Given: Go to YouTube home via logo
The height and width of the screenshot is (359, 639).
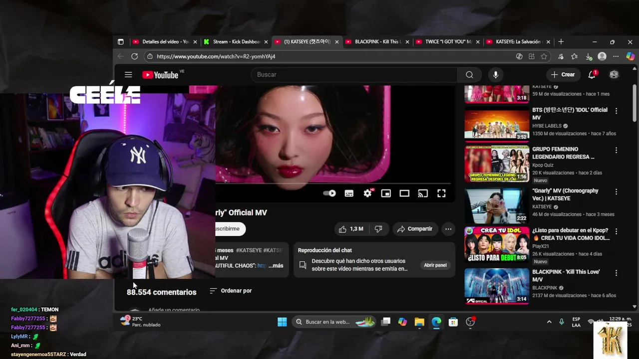Looking at the screenshot, I should 160,75.
